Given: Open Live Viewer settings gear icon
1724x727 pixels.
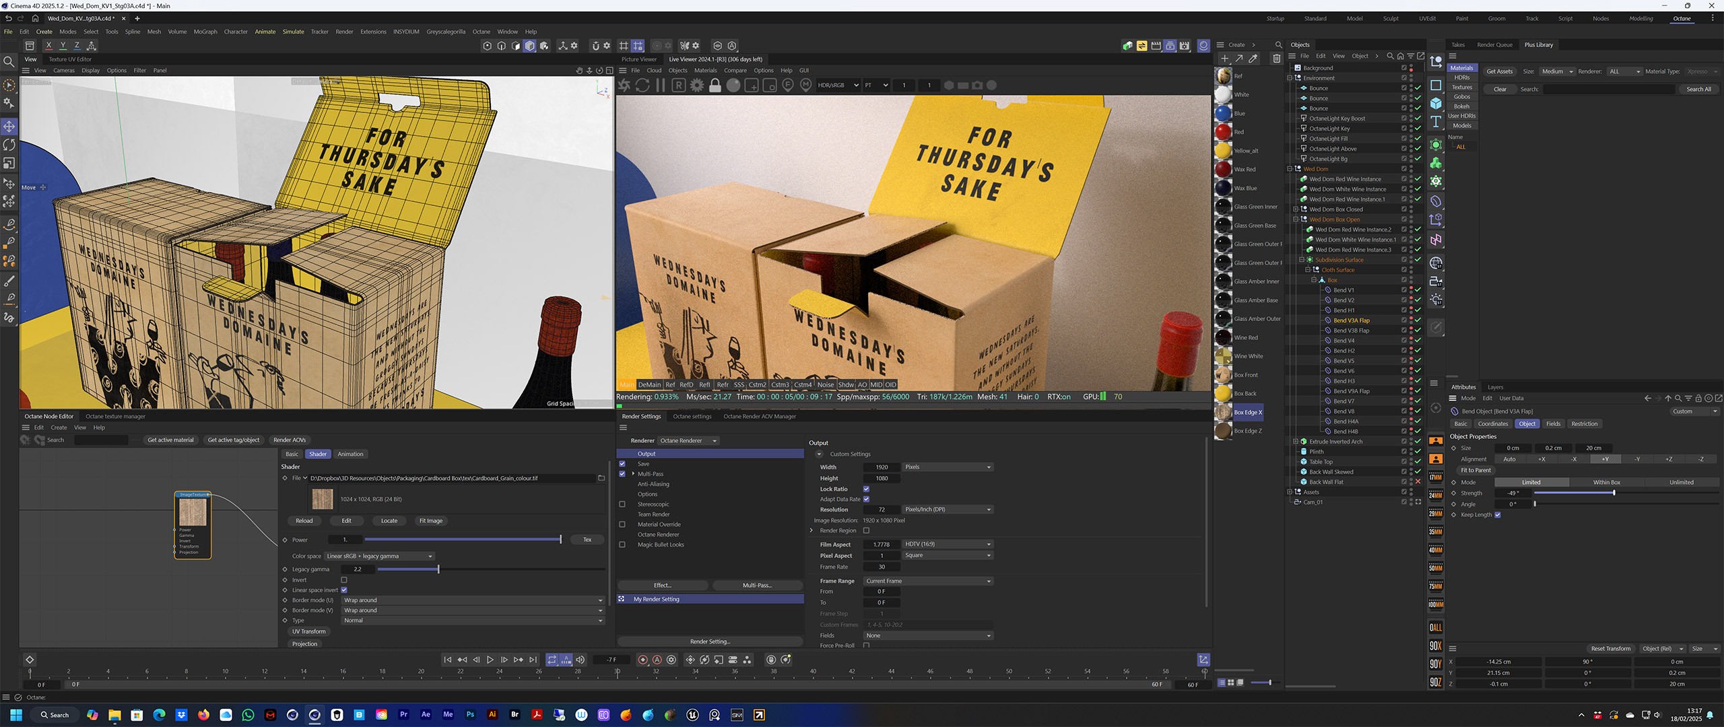Looking at the screenshot, I should pyautogui.click(x=697, y=85).
